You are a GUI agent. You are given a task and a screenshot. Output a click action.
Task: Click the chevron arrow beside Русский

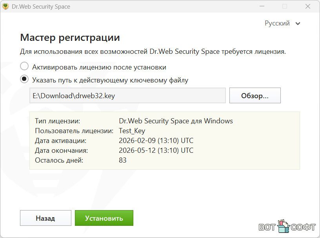[x=298, y=24]
